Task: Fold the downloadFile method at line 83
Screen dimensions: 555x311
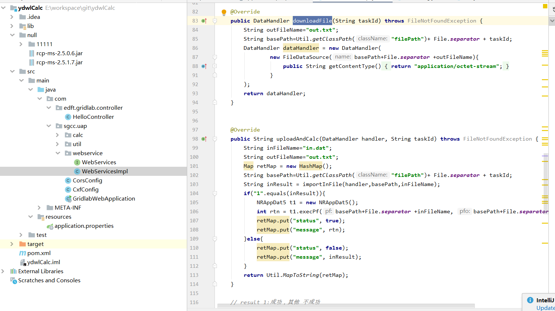Action: point(215,21)
